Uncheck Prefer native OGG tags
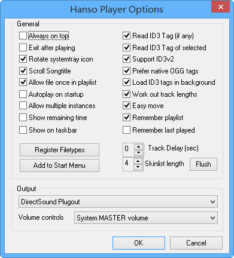This screenshot has width=234, height=258. [x=126, y=71]
